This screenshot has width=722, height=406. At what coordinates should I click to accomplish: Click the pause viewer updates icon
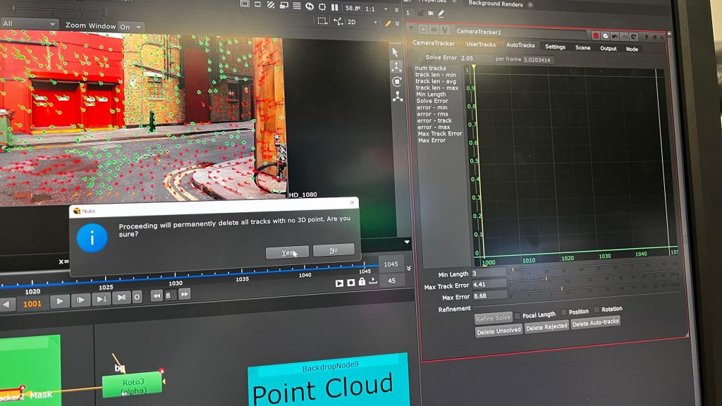[335, 7]
